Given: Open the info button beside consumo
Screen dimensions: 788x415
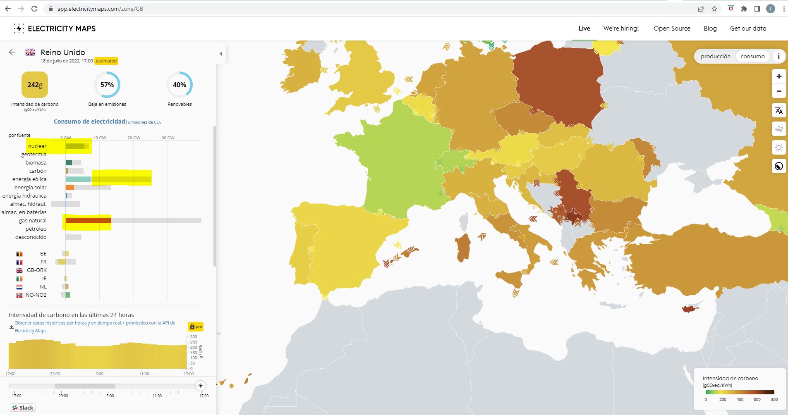Looking at the screenshot, I should (x=779, y=56).
